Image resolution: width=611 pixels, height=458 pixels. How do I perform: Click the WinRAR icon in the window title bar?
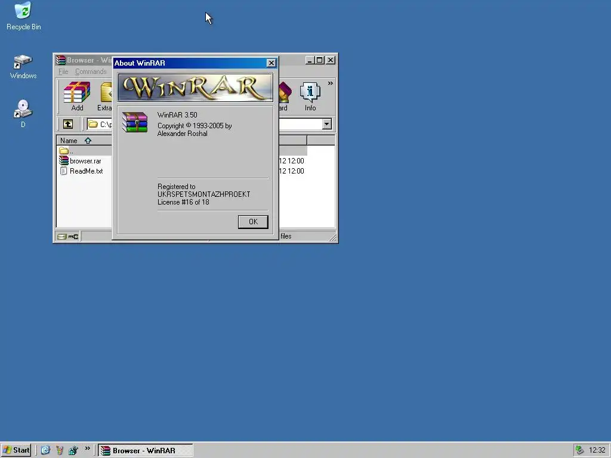[x=60, y=60]
